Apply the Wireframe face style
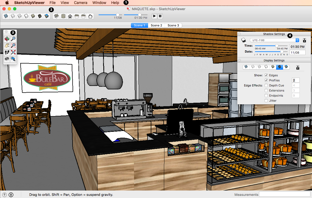This screenshot has height=198, width=312. pos(19,16)
